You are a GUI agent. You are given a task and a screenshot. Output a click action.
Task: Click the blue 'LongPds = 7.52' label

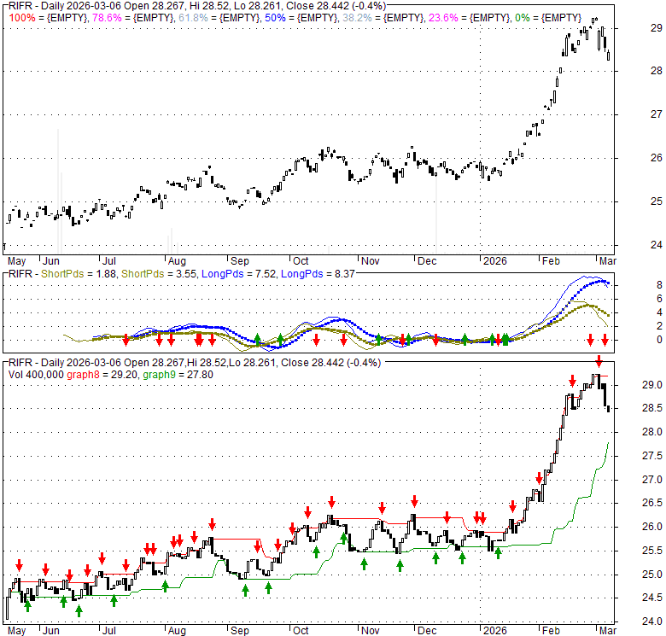(x=238, y=274)
